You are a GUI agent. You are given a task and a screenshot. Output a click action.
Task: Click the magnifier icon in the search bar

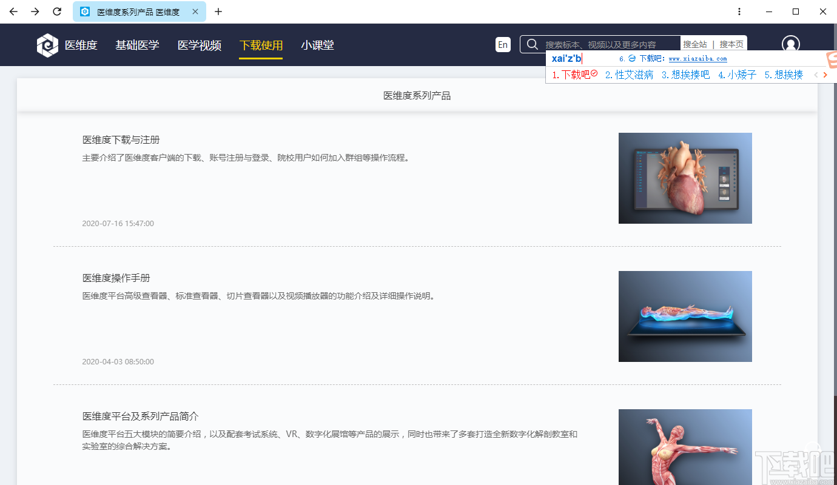click(532, 44)
